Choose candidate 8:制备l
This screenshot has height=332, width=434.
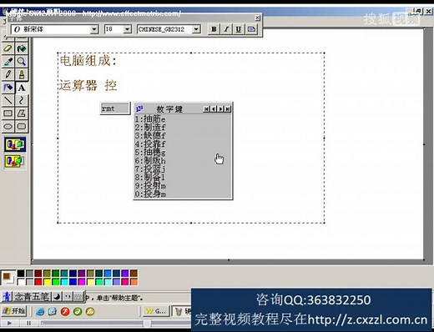150,178
